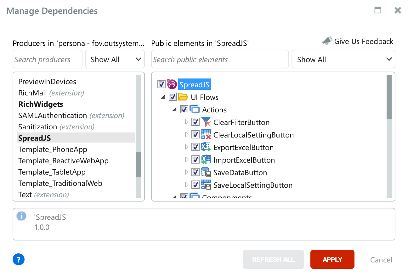This screenshot has width=408, height=275.
Task: Select the SaveDataButton tree label
Action: coord(240,173)
